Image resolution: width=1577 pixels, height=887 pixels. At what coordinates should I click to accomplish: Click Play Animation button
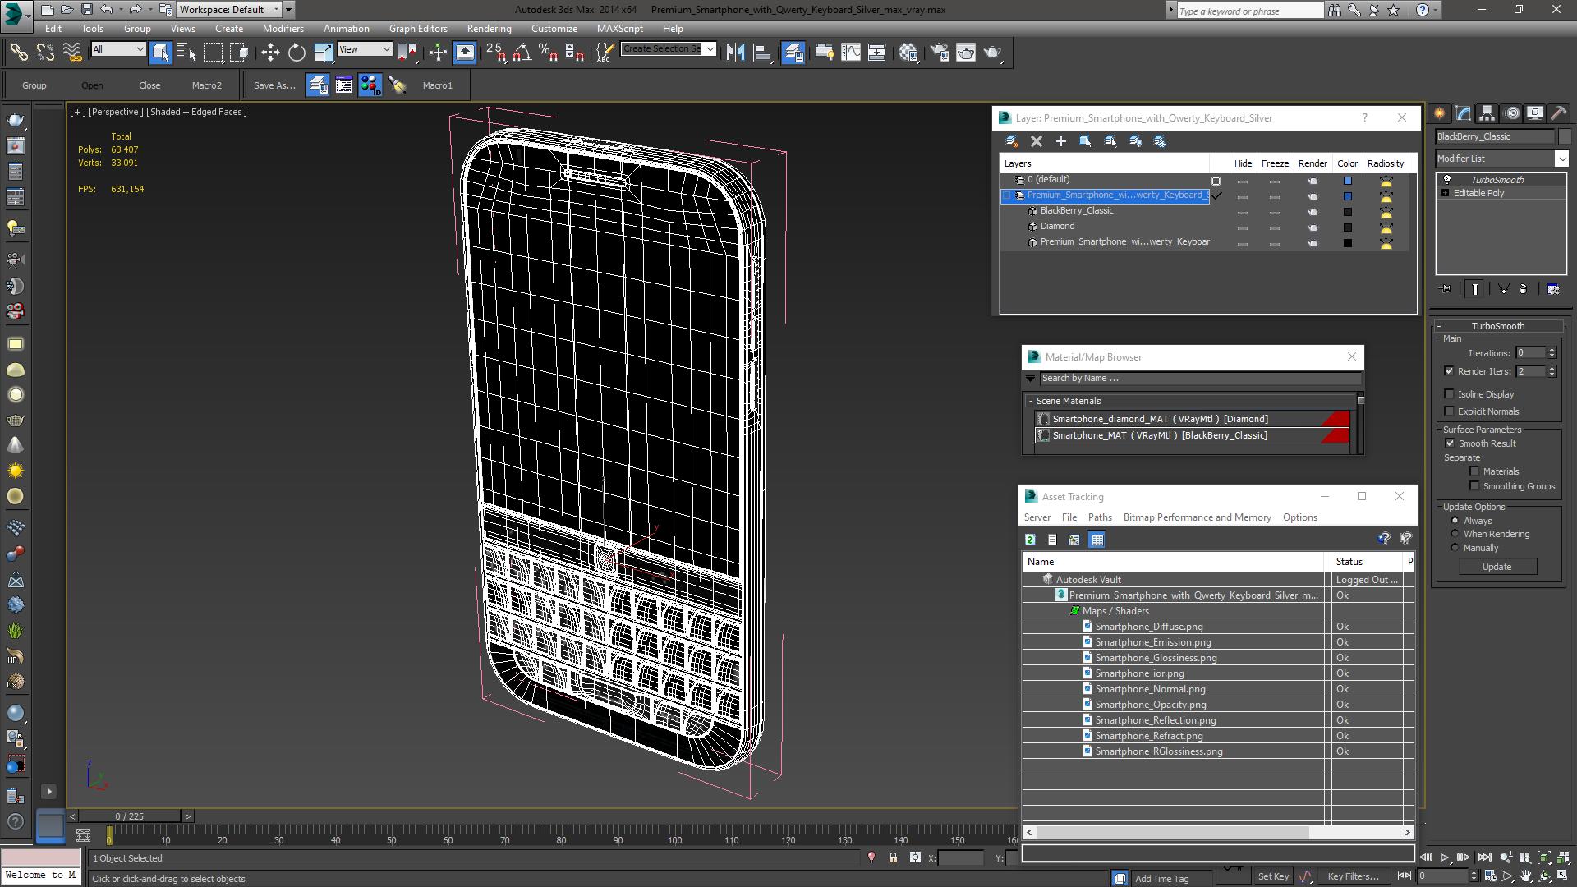tap(1445, 857)
